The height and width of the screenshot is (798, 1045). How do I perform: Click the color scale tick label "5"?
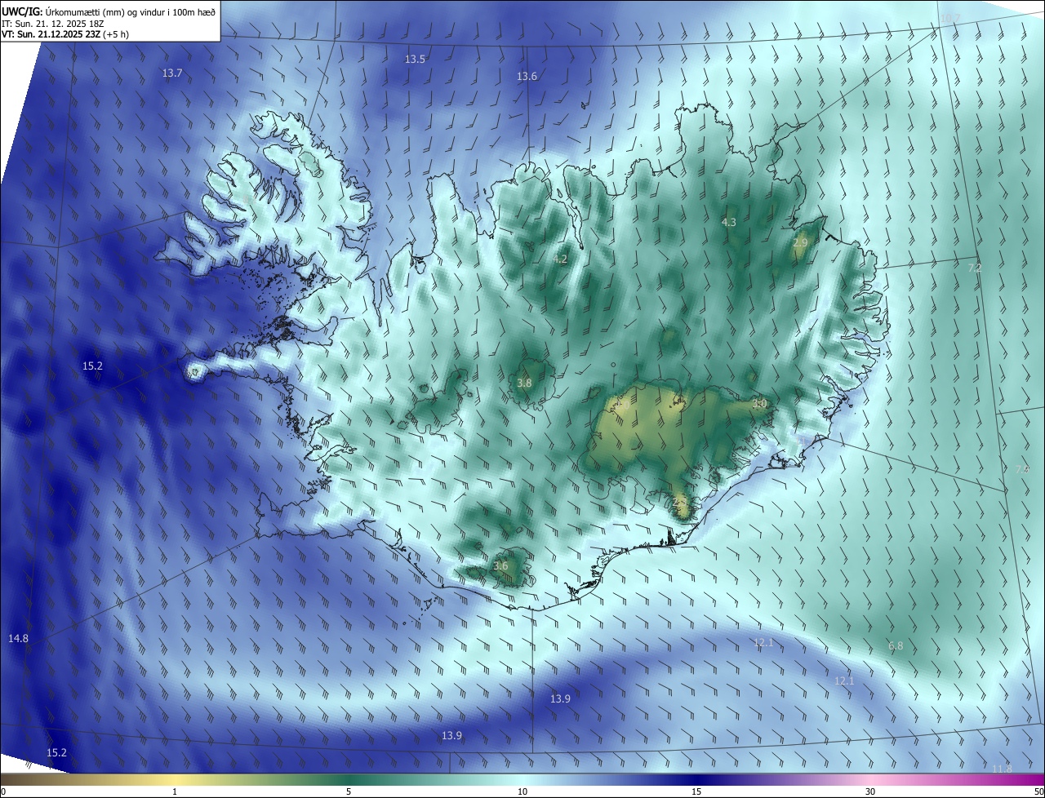coord(349,792)
